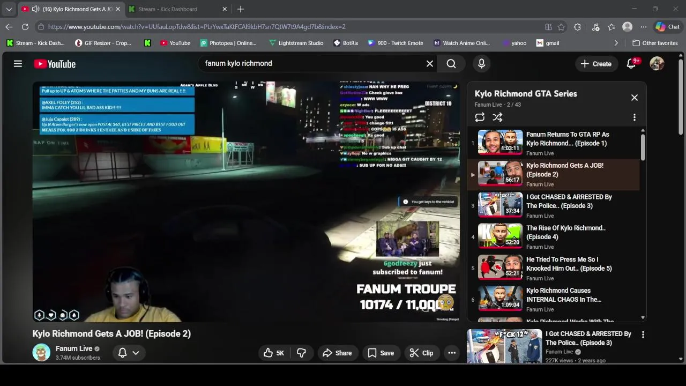The height and width of the screenshot is (386, 686).
Task: Click the browser address bar URL
Action: 196,27
